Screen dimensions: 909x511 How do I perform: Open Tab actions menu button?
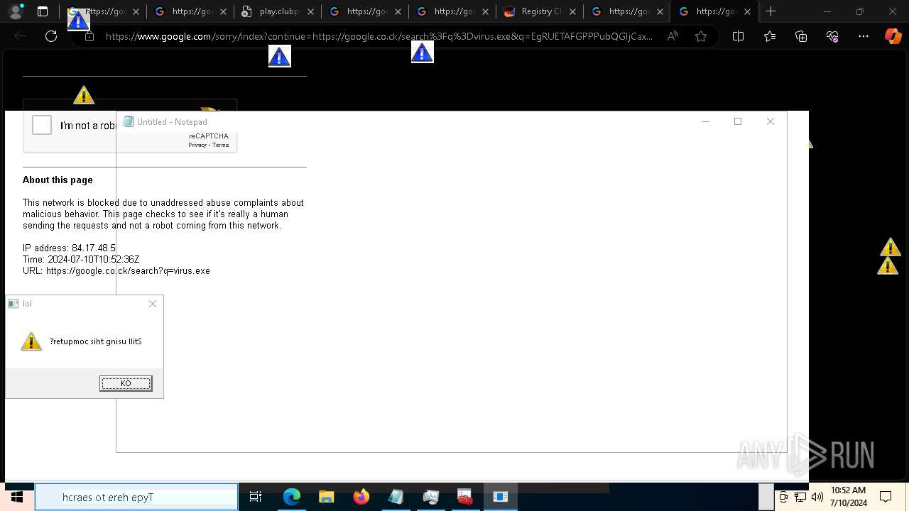coord(43,11)
